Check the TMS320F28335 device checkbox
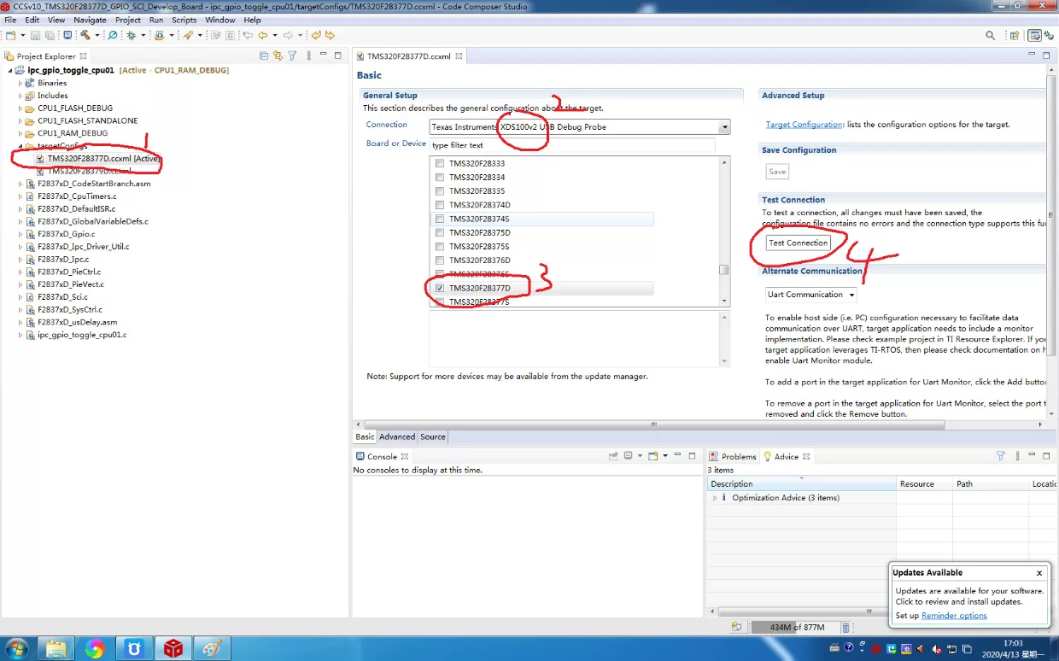 click(x=440, y=190)
